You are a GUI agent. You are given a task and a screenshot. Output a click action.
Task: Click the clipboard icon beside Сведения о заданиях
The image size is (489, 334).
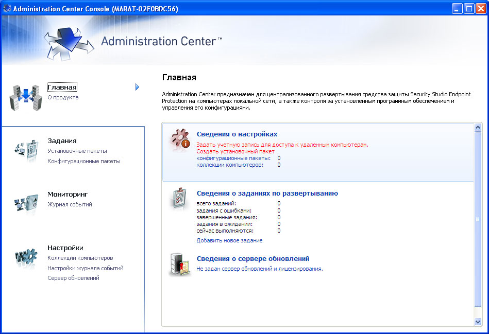(x=179, y=199)
